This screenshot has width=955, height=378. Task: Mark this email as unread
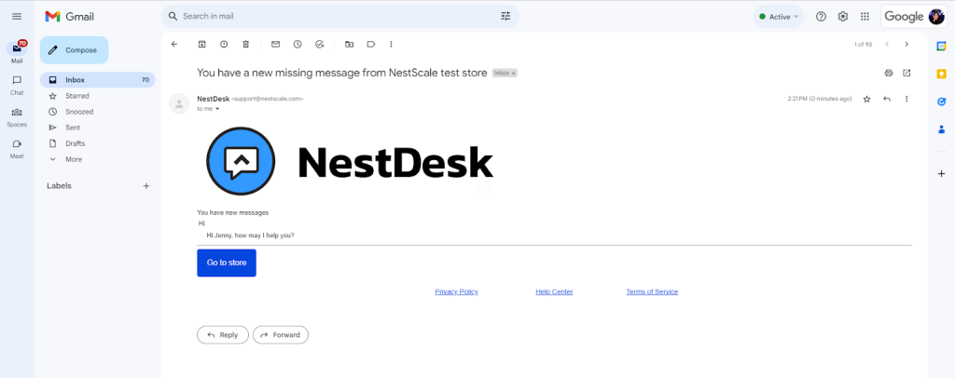tap(275, 44)
